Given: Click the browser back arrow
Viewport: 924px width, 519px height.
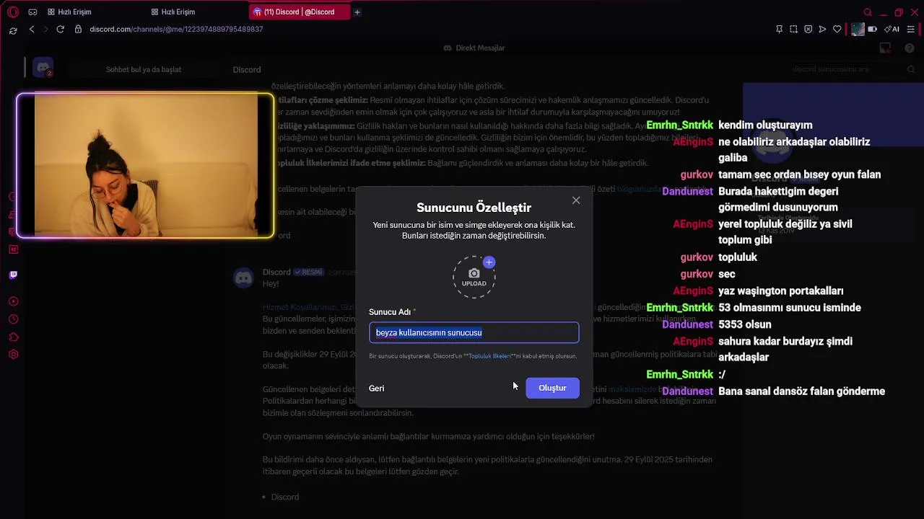Looking at the screenshot, I should pos(32,29).
